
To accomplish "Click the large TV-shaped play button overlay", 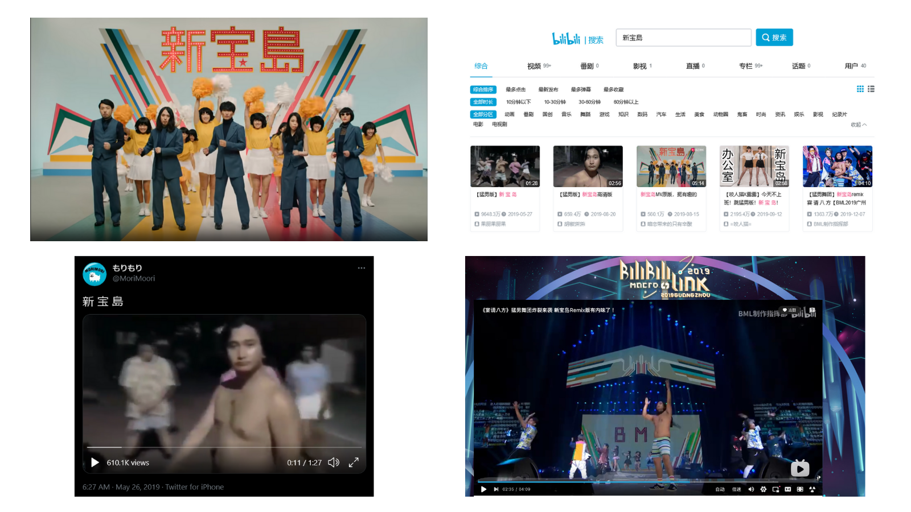I will [800, 468].
